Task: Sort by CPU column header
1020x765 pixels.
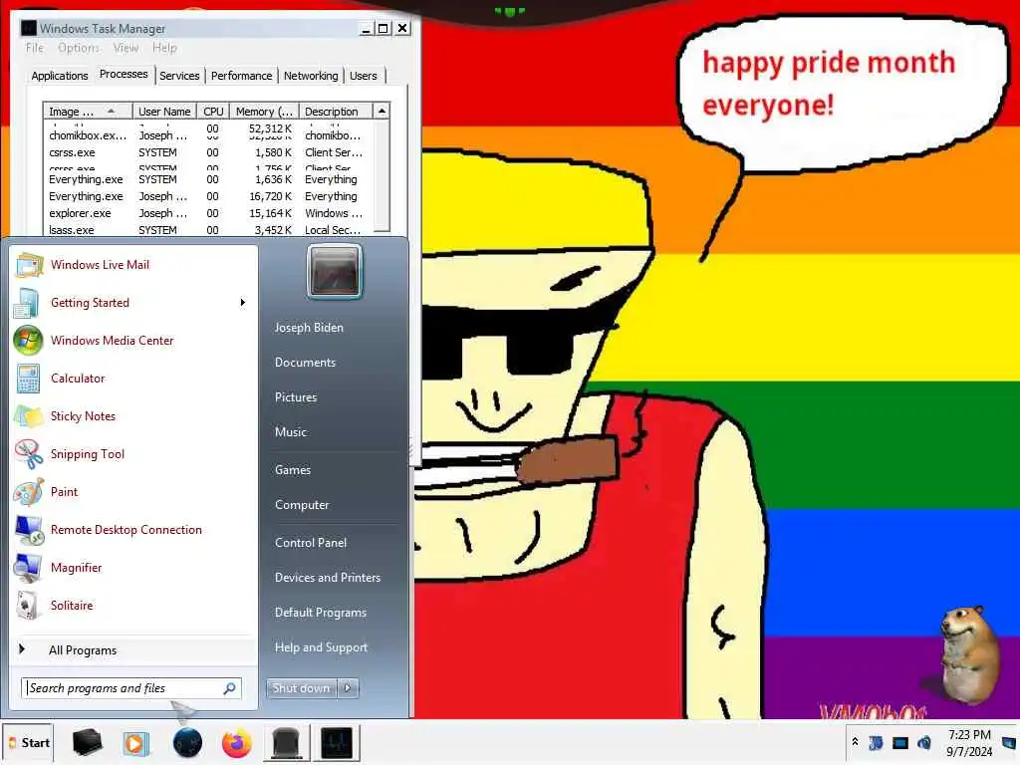Action: [x=213, y=112]
